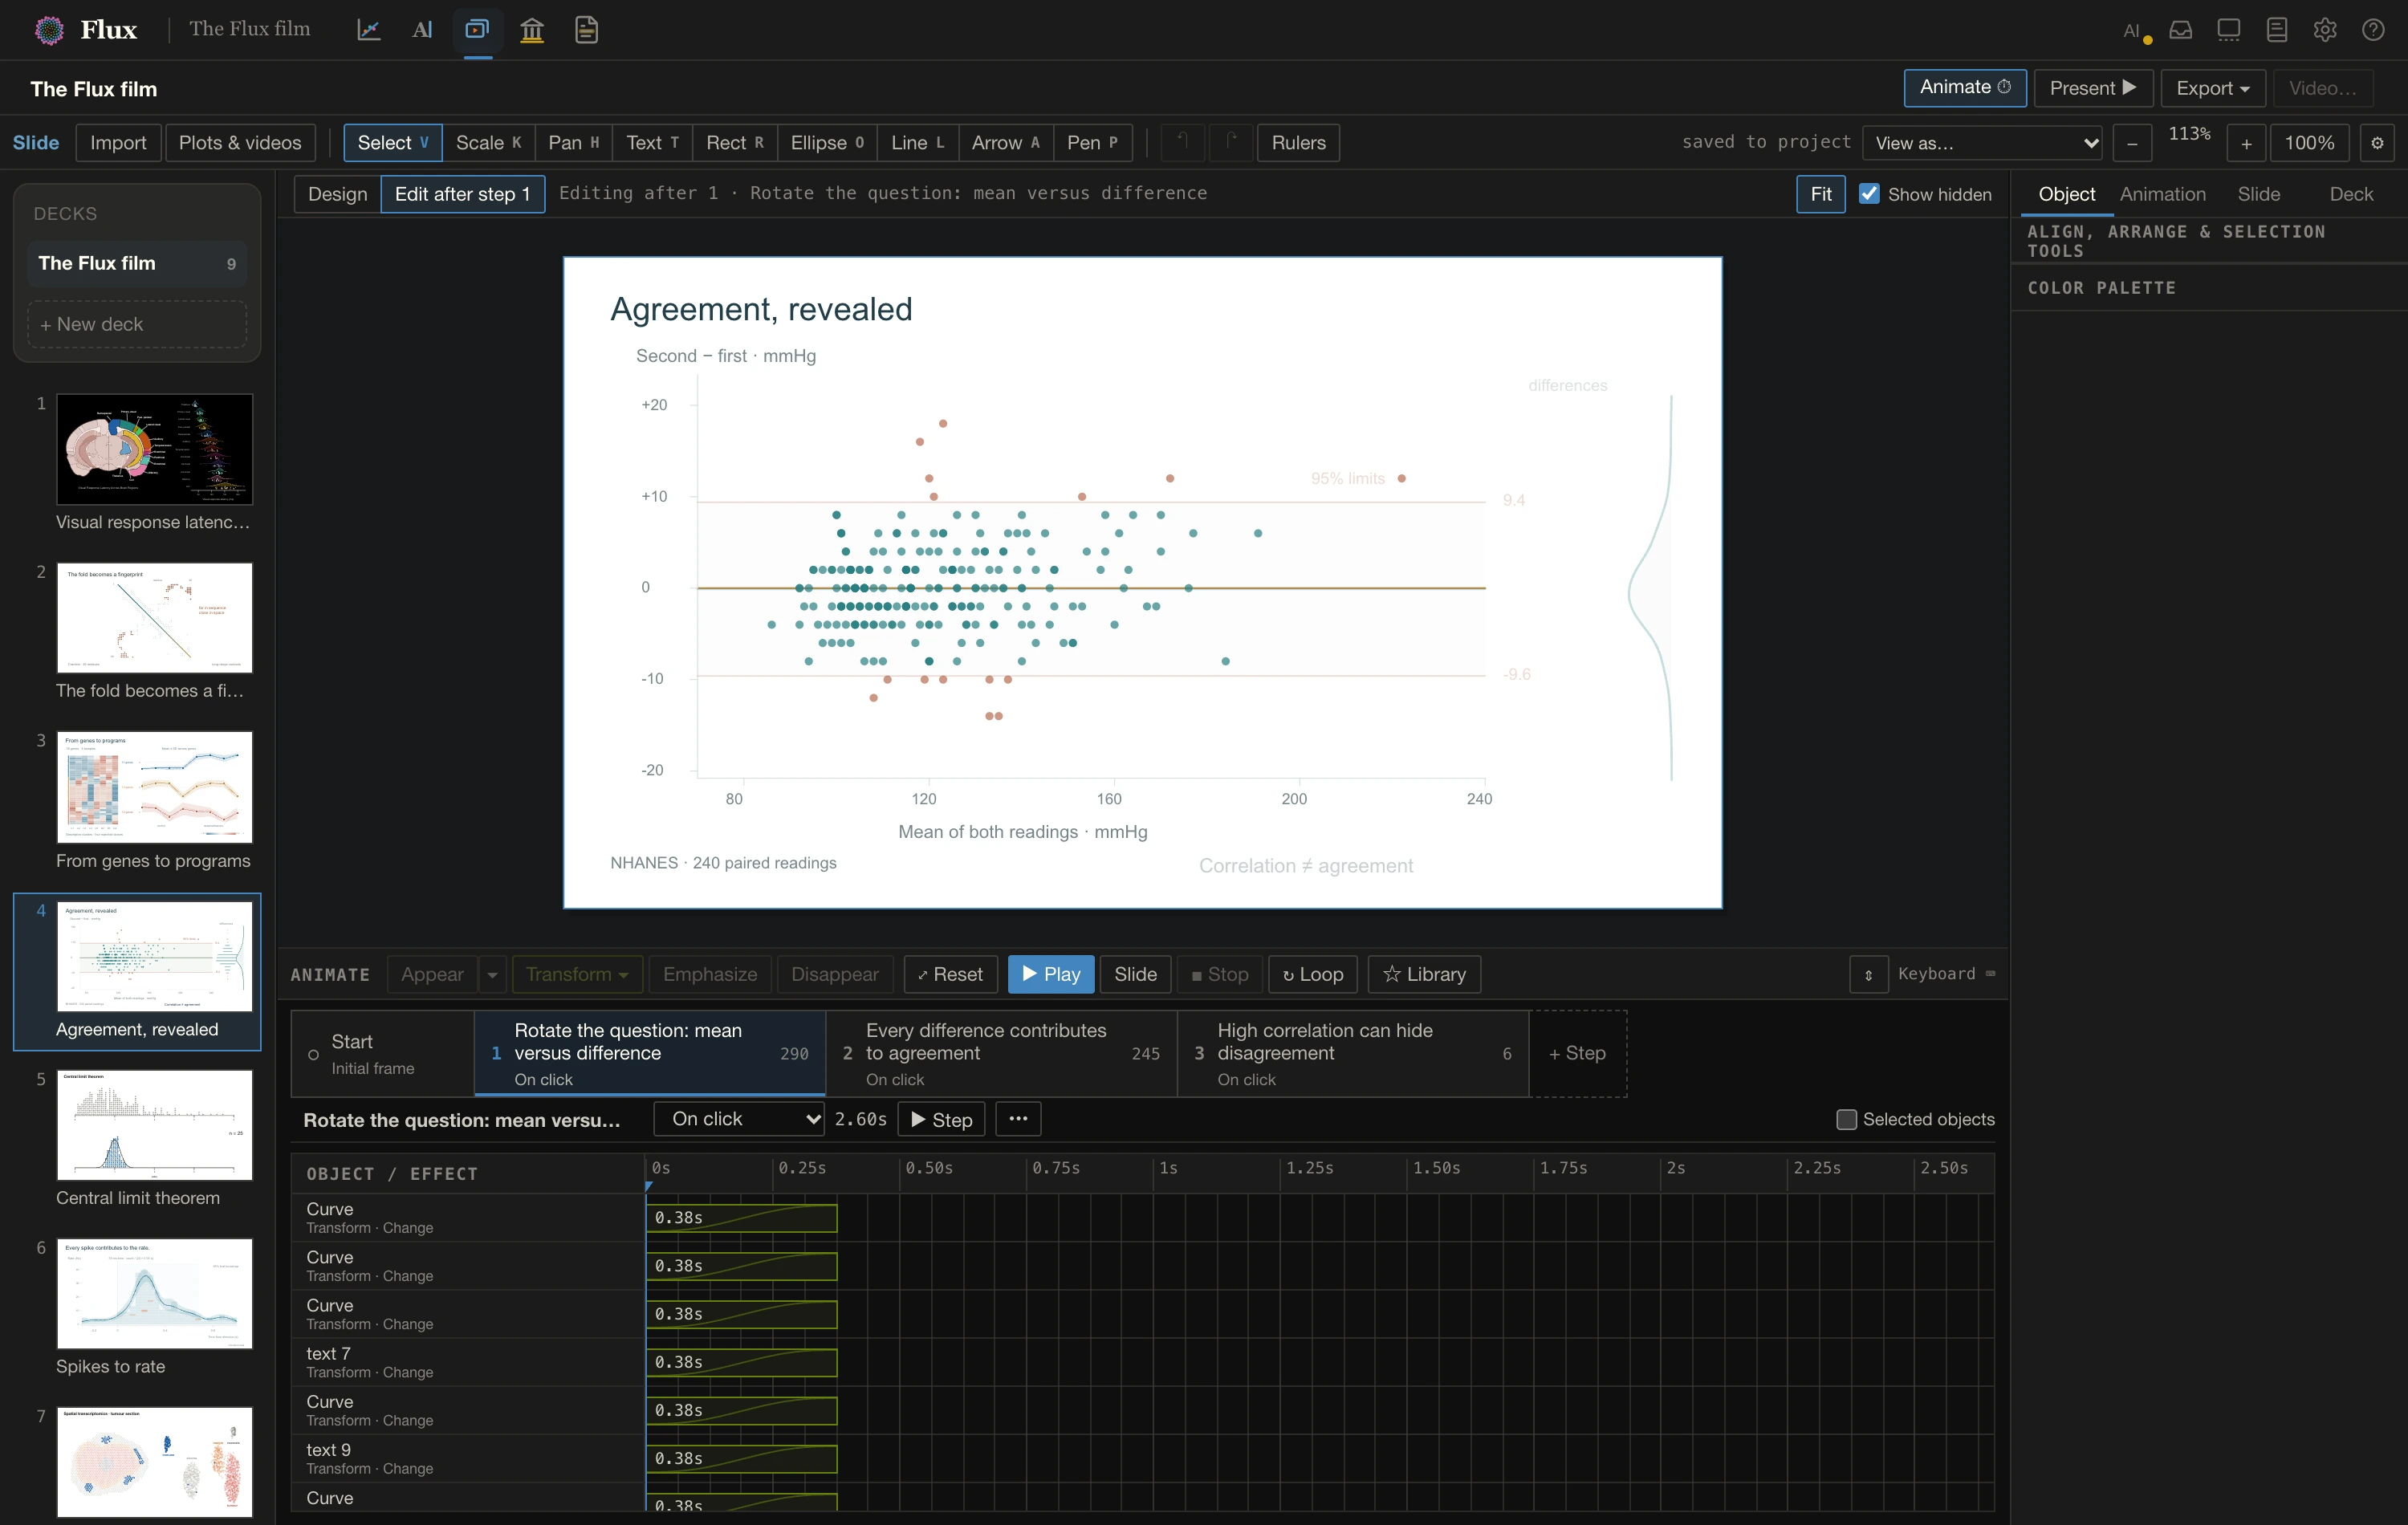The width and height of the screenshot is (2408, 1525).
Task: Open the step options ellipsis button
Action: (x=1018, y=1119)
